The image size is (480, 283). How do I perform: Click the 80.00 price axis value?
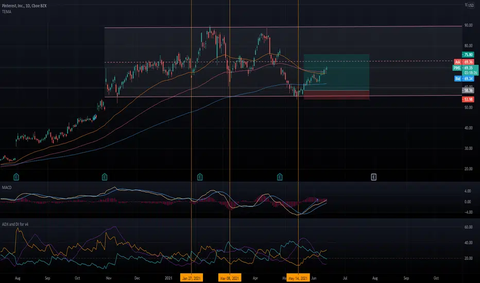point(468,46)
